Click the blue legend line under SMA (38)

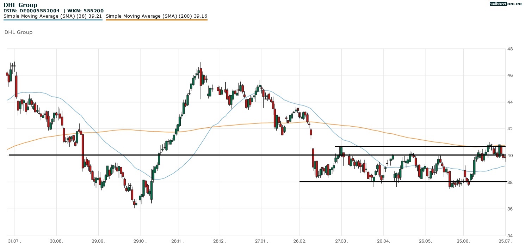(x=53, y=20)
